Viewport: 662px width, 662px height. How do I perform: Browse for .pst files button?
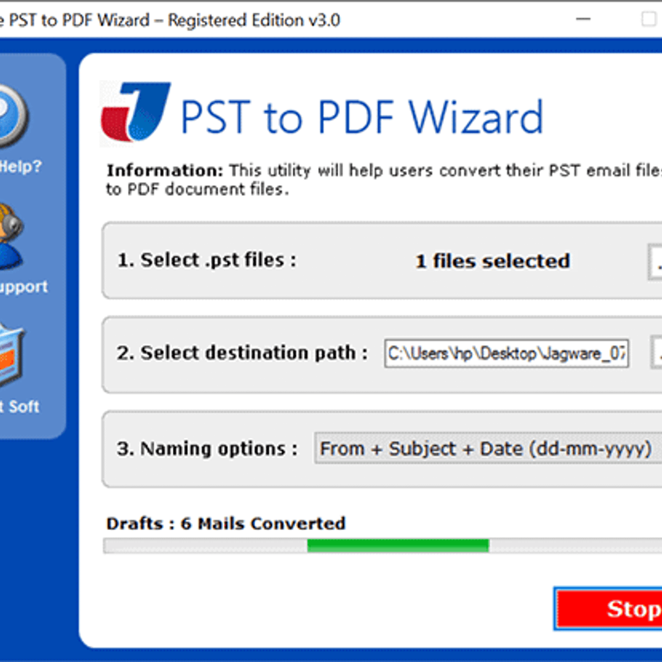coord(655,263)
